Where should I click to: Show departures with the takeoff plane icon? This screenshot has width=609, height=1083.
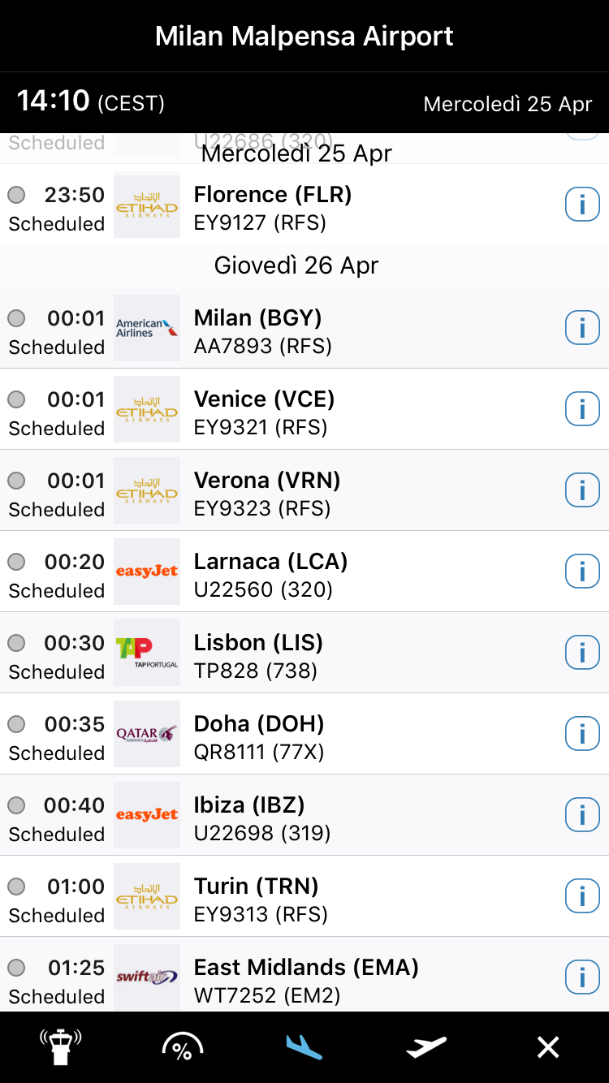(x=426, y=1047)
